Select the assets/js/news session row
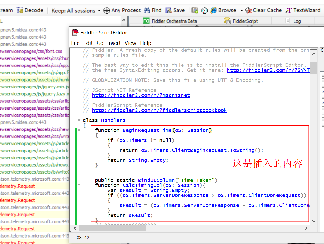The image size is (324, 244). click(x=35, y=165)
